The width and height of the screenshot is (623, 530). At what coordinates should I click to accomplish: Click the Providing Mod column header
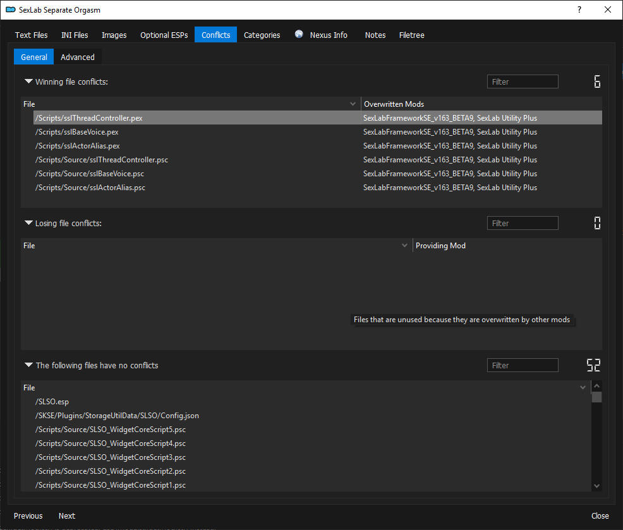coord(507,245)
